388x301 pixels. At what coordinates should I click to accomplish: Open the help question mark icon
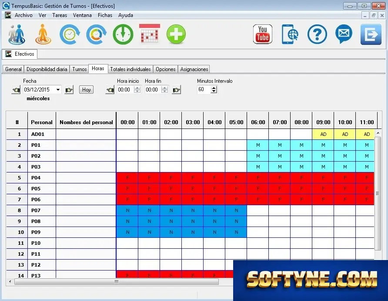click(x=317, y=34)
